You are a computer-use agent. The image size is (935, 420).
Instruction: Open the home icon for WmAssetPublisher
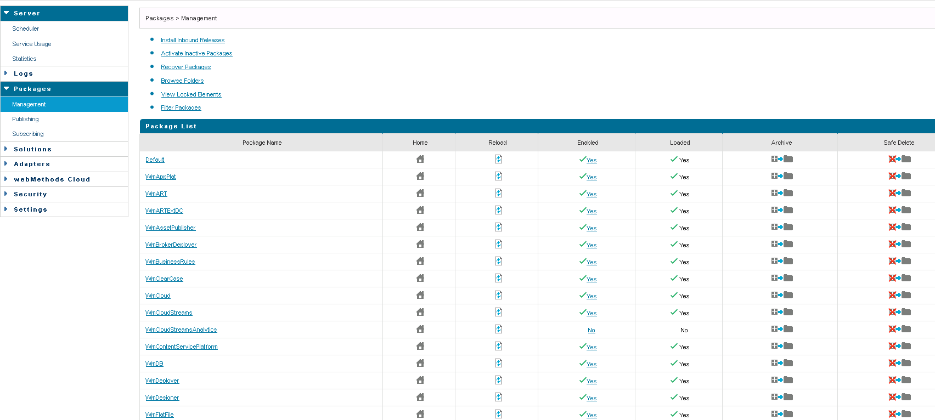pos(420,227)
